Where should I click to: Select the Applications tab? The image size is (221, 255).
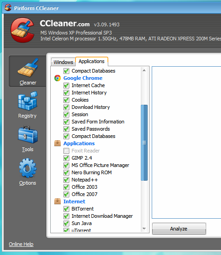pos(91,61)
